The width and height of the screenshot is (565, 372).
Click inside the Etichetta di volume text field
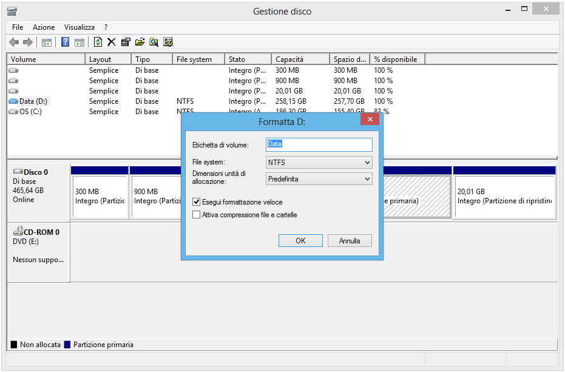319,144
